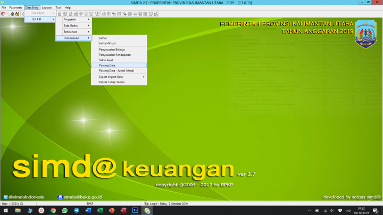383x215 pixels.
Task: Open Microsoft Excel from the taskbar
Action: [100, 210]
